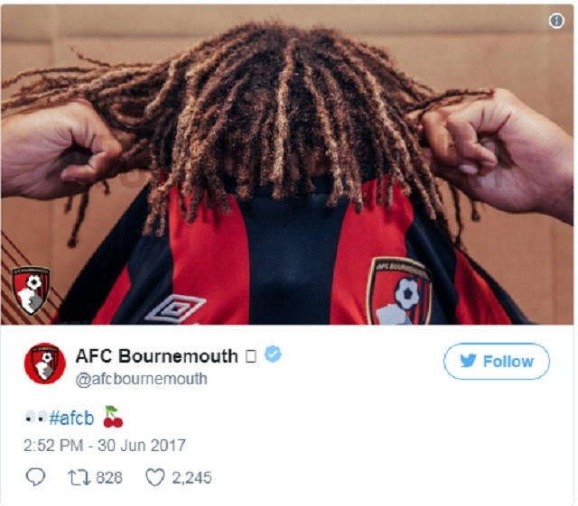Screen dimensions: 578x506
Task: Click the blue verified badge
Action: click(273, 354)
